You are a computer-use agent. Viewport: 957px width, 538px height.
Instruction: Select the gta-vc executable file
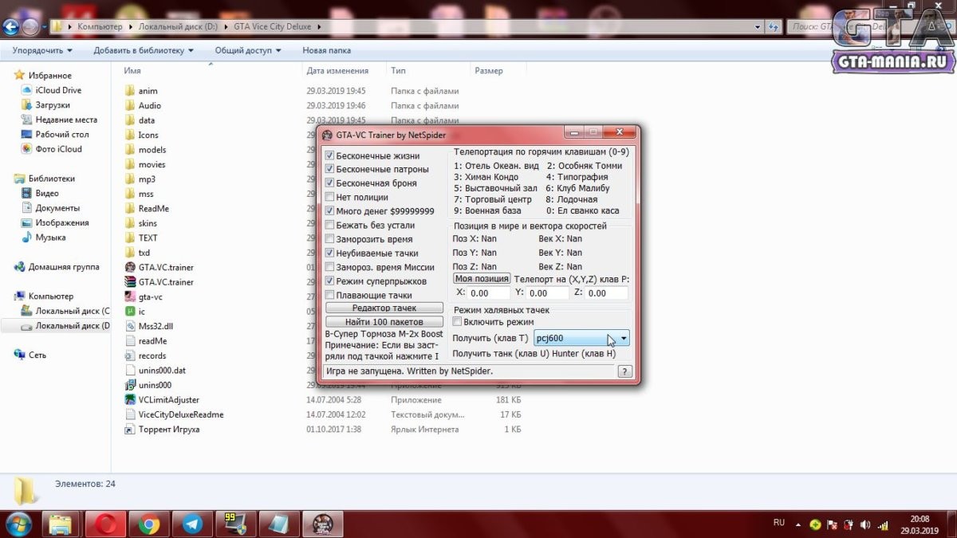coord(150,296)
